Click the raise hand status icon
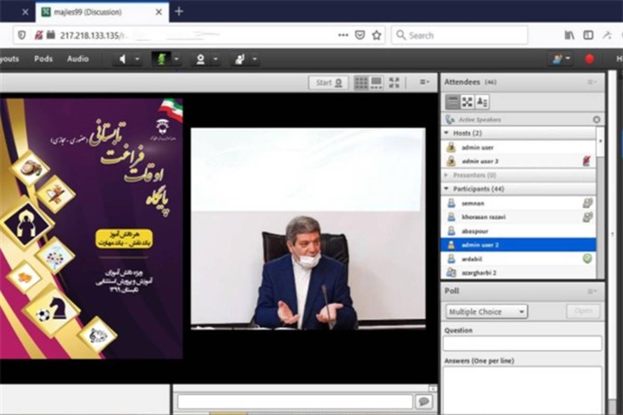The height and width of the screenshot is (415, 623). point(239,59)
